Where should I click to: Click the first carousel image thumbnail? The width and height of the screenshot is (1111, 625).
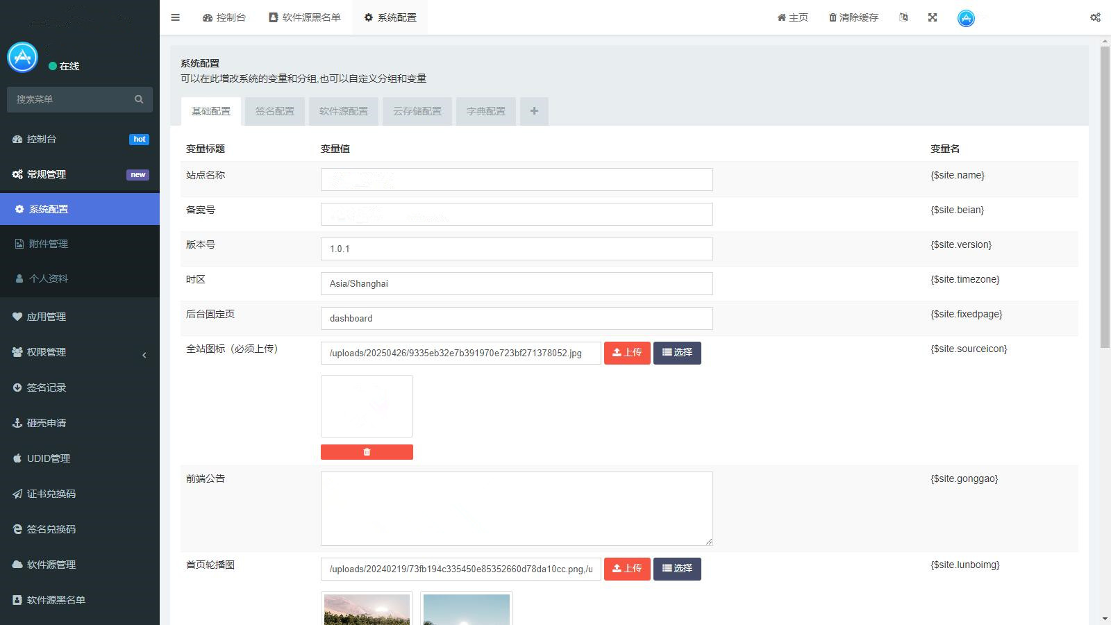pos(367,609)
